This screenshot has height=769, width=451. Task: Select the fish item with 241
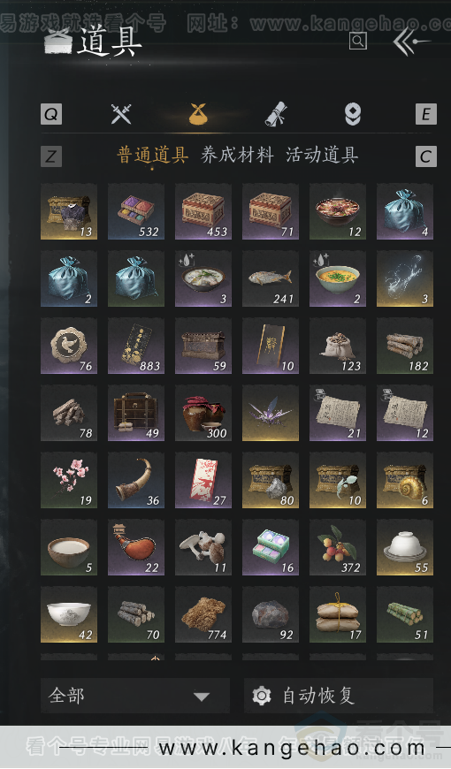(x=271, y=278)
